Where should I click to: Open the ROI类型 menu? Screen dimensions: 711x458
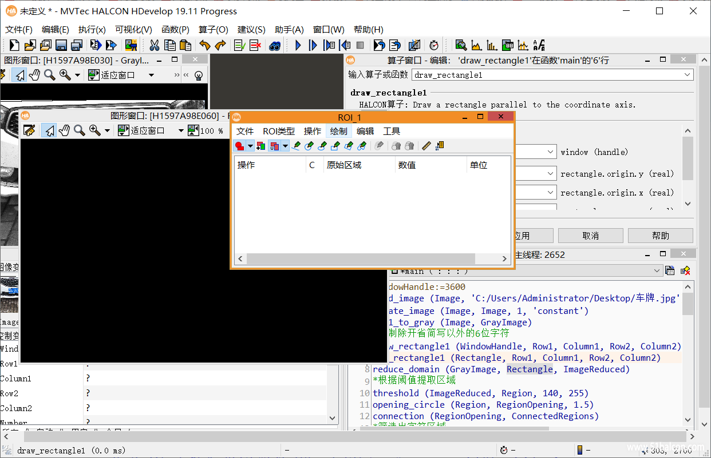(279, 131)
